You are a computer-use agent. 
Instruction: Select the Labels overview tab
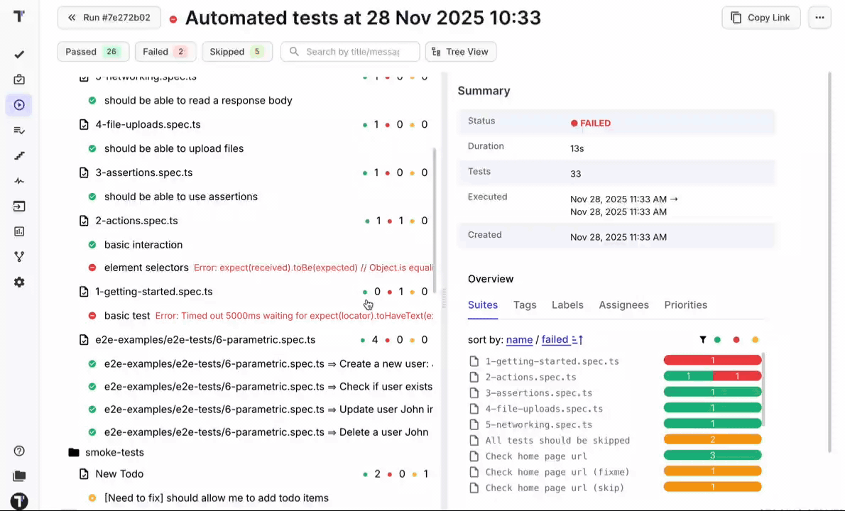pos(567,304)
